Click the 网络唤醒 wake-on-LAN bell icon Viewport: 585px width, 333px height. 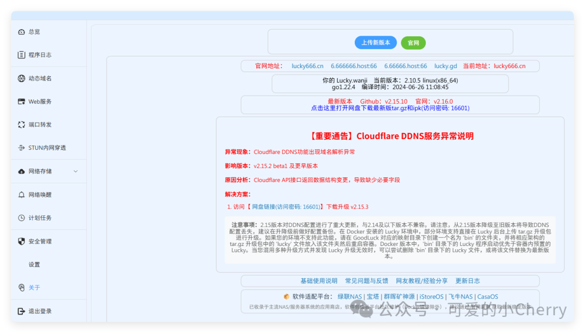[21, 195]
